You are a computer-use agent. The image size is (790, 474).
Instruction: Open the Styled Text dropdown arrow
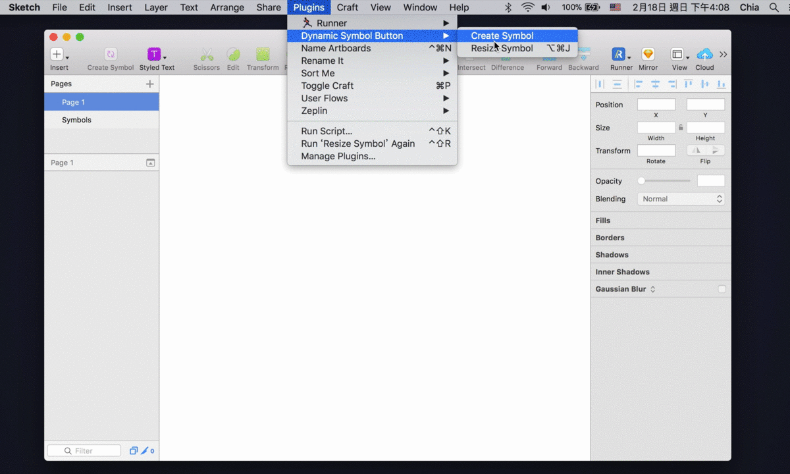click(x=165, y=57)
